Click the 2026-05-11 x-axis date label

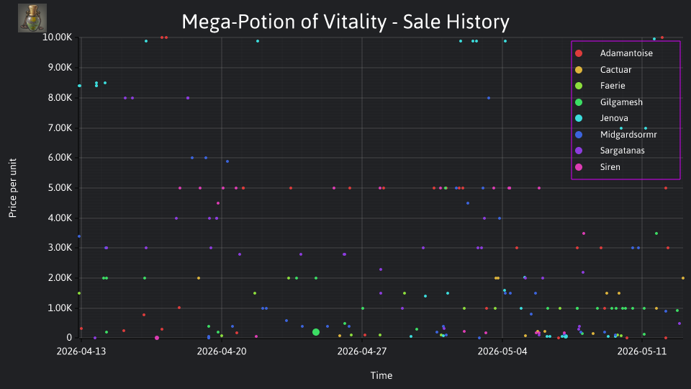pos(642,352)
